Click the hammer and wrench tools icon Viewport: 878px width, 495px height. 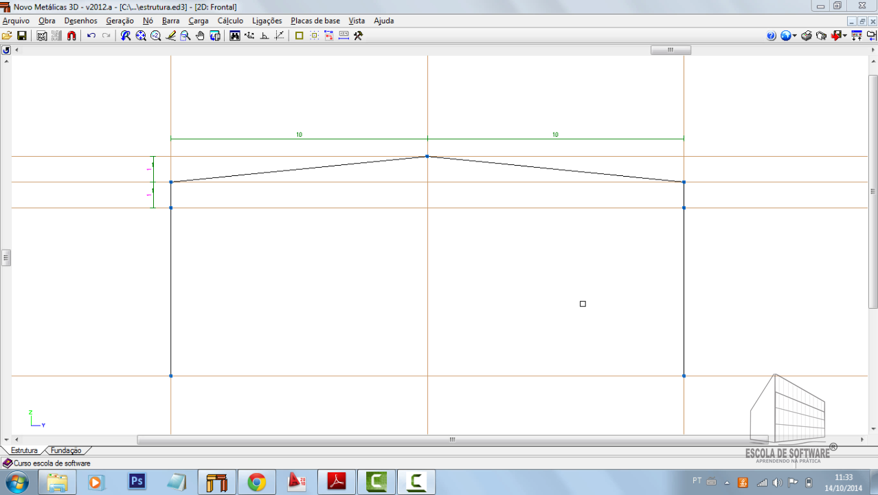358,36
